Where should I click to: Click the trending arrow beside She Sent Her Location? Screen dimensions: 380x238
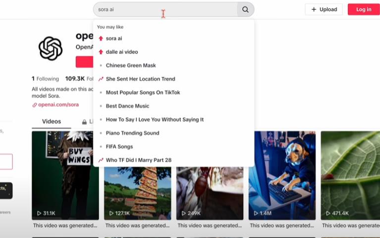pyautogui.click(x=101, y=79)
